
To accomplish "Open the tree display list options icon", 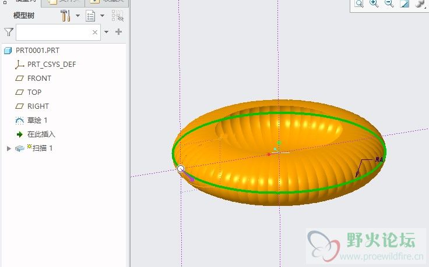I will click(90, 16).
